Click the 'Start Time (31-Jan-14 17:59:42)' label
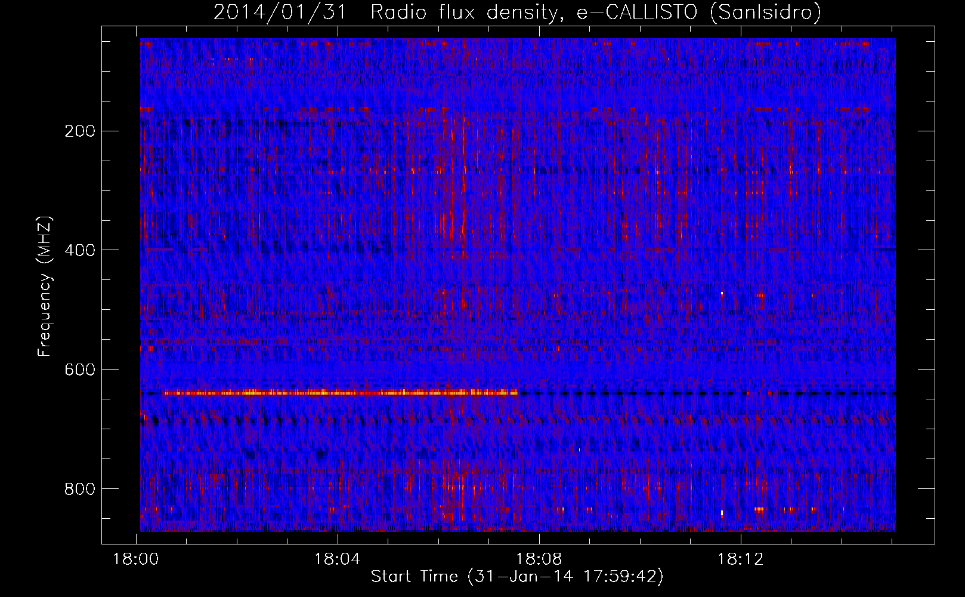 click(517, 577)
